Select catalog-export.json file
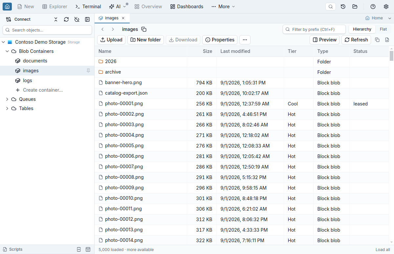 click(x=242, y=93)
